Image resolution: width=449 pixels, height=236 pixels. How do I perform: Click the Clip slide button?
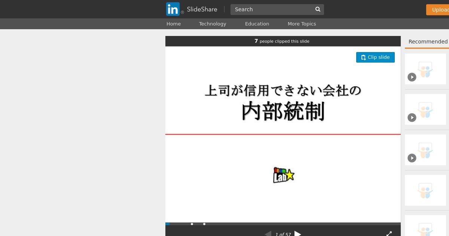(375, 57)
